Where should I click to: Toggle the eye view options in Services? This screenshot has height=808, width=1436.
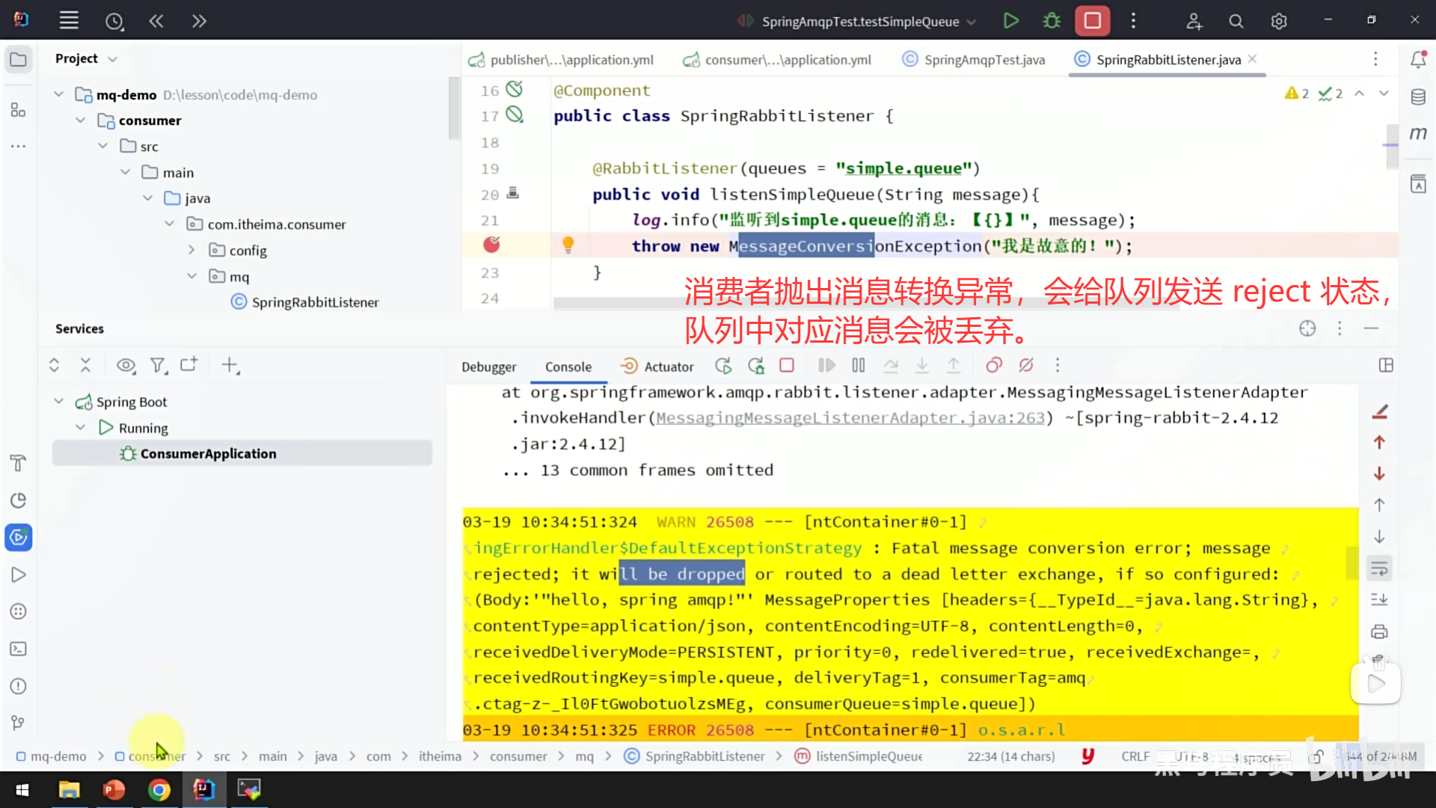click(126, 366)
